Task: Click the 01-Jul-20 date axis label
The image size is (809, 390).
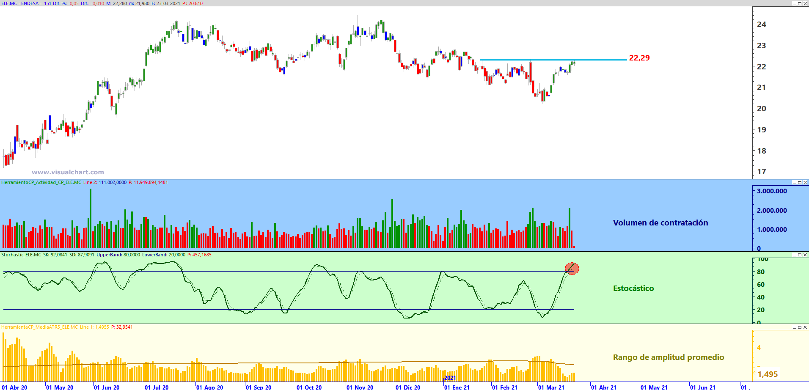Action: [157, 387]
